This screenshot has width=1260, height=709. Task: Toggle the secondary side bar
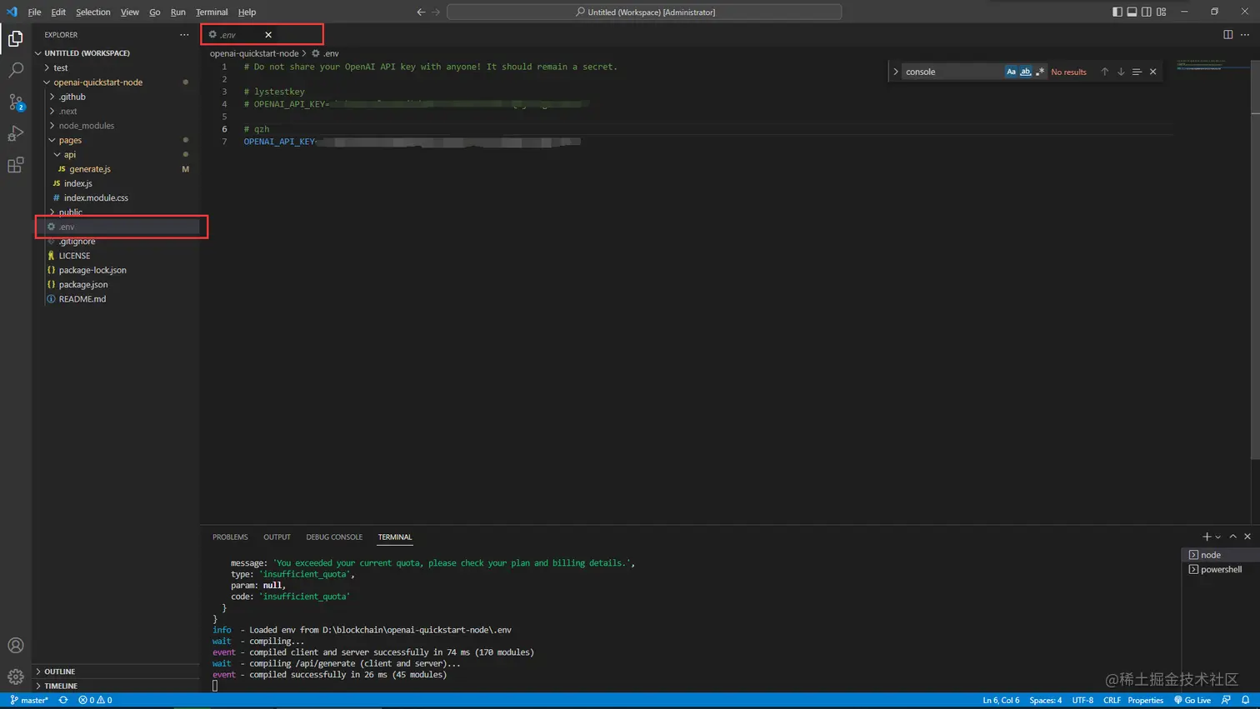pos(1147,12)
